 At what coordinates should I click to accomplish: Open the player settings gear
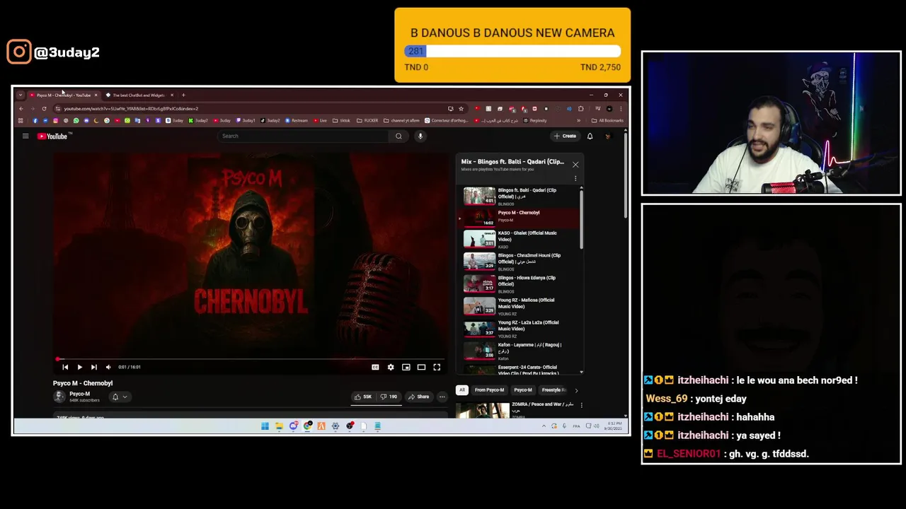coord(391,367)
